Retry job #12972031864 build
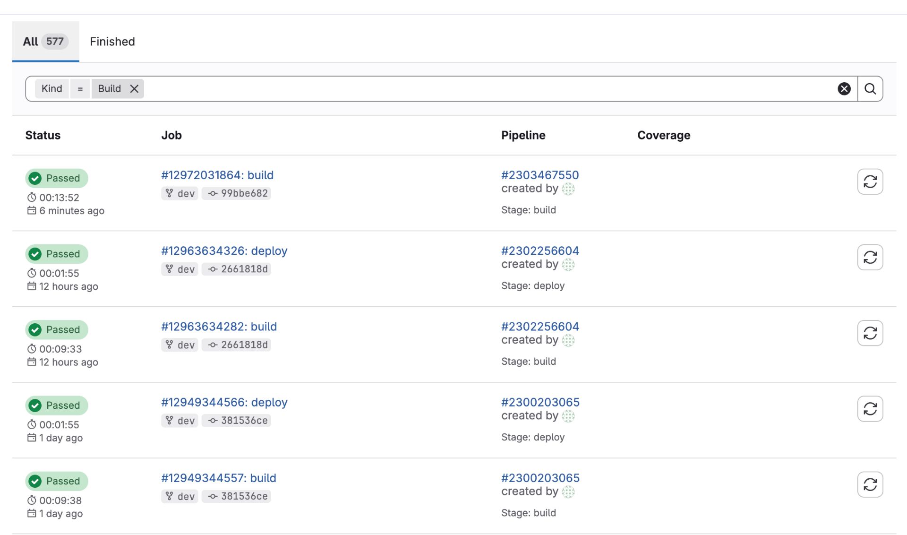Image resolution: width=907 pixels, height=535 pixels. [870, 181]
